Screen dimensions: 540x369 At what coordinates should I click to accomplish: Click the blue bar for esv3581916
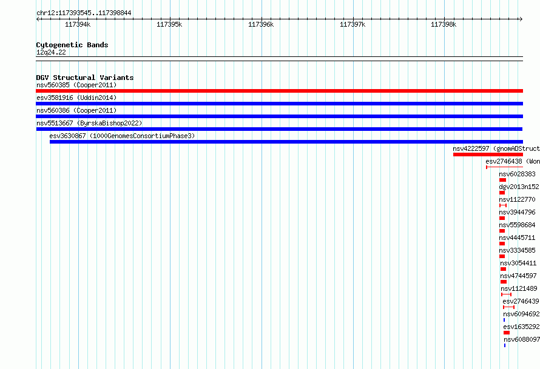pos(279,104)
